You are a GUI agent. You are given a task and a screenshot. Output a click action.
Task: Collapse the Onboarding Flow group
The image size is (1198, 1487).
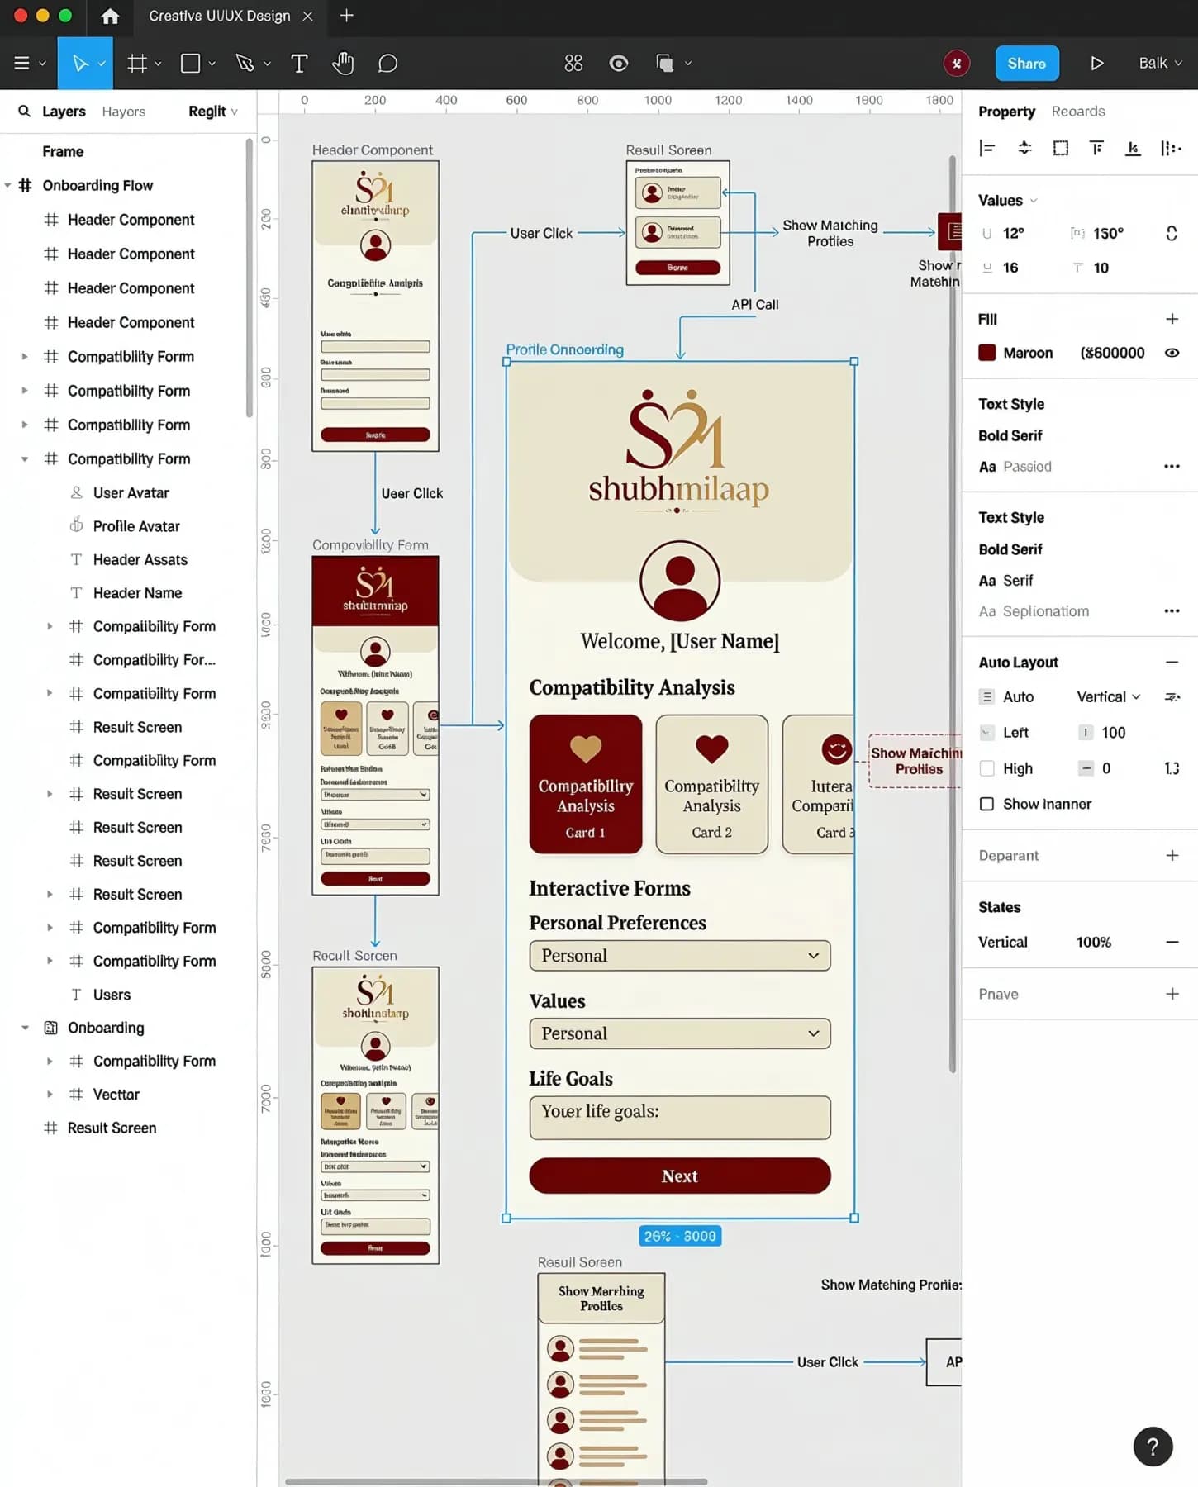pos(7,185)
